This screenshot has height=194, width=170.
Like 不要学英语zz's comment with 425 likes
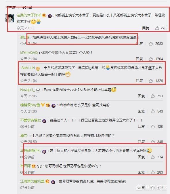click(x=152, y=126)
